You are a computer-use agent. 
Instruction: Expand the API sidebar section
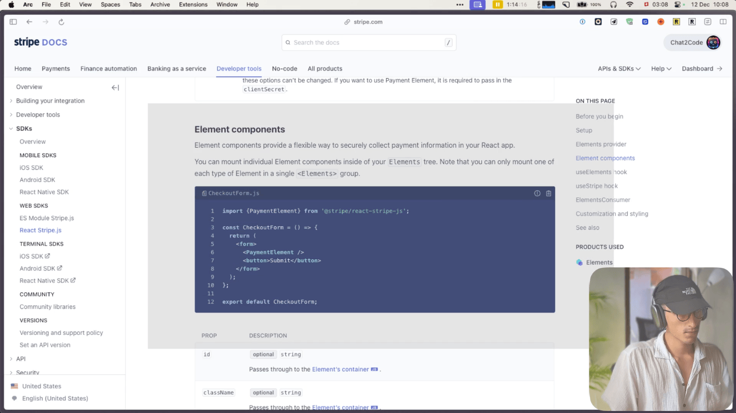pyautogui.click(x=21, y=359)
